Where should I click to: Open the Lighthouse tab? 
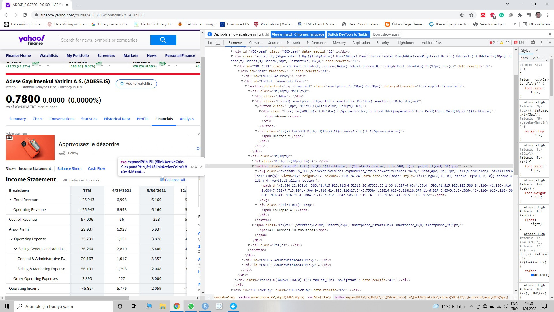coord(407,42)
